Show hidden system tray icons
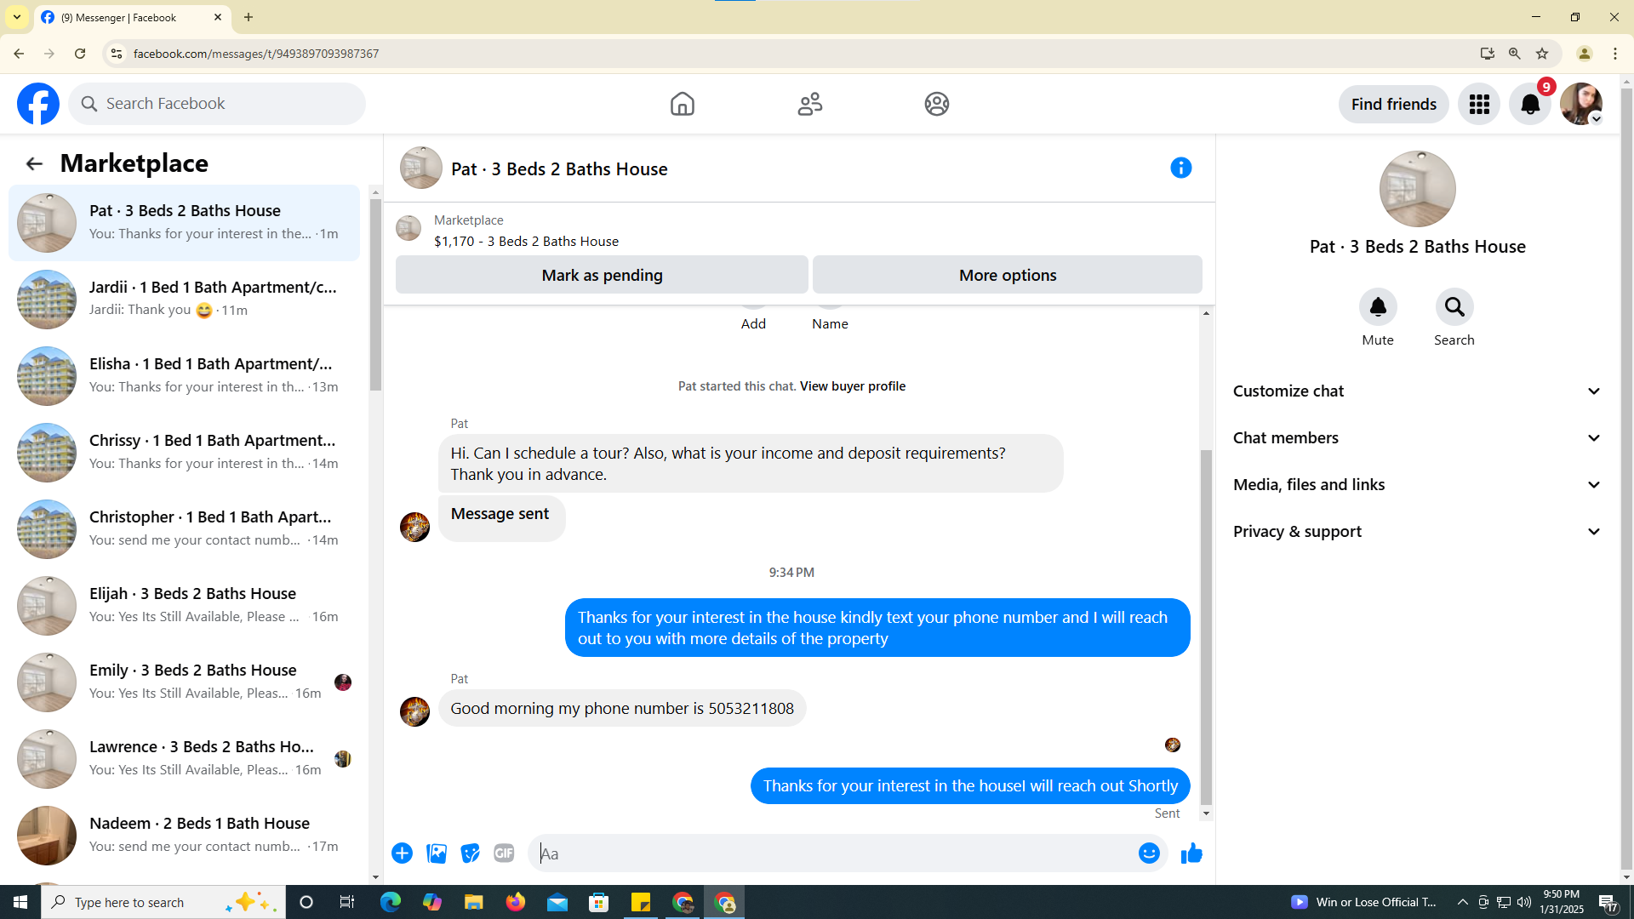The width and height of the screenshot is (1634, 919). click(1462, 902)
